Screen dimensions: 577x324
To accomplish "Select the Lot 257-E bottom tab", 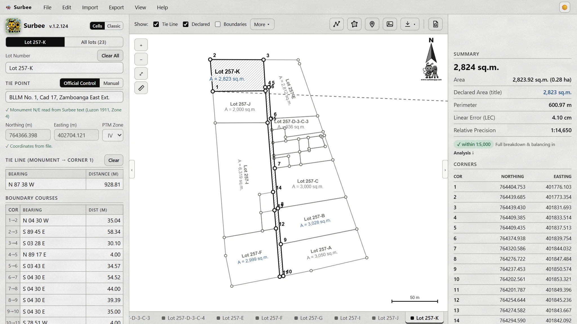I will tap(230, 318).
